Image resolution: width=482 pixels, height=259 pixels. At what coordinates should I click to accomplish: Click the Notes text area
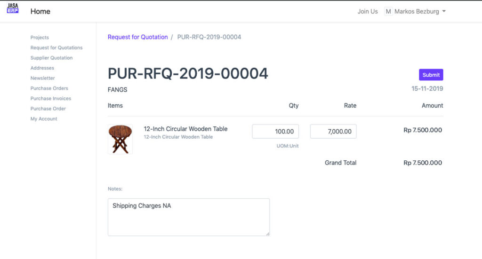pyautogui.click(x=188, y=217)
